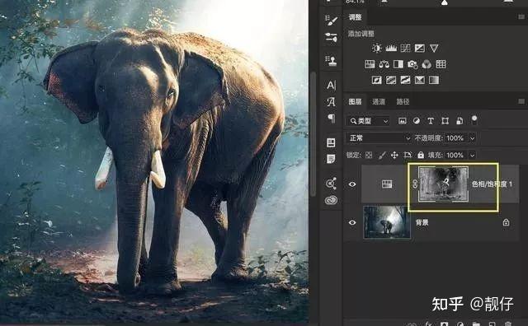Add a Posterize adjustment
This screenshot has width=528, height=326.
391,80
